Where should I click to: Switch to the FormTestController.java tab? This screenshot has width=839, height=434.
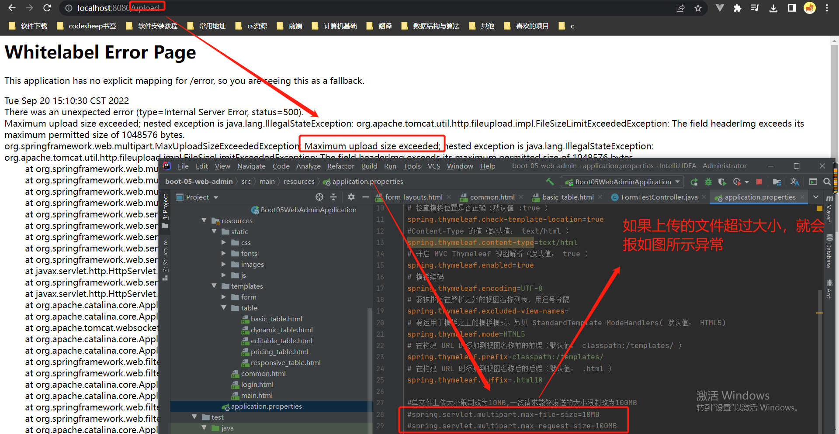[659, 197]
